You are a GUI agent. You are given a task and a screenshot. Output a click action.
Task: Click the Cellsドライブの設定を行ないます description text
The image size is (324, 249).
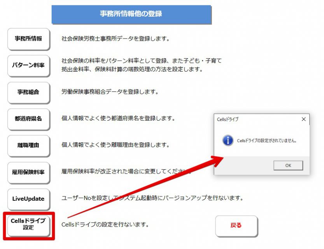(x=105, y=224)
